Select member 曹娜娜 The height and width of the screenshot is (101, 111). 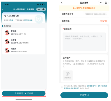[x=24, y=33]
